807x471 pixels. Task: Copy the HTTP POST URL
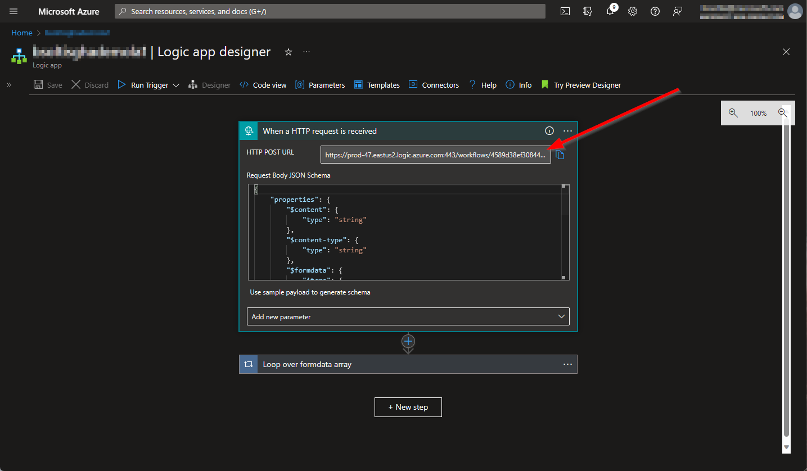(x=560, y=155)
